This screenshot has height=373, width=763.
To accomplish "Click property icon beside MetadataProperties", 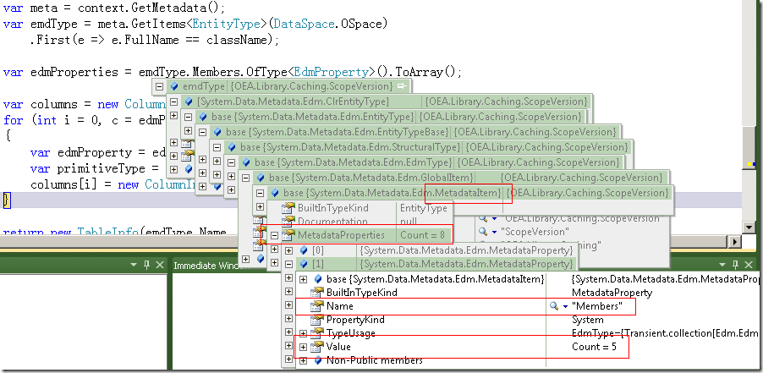I will [288, 235].
